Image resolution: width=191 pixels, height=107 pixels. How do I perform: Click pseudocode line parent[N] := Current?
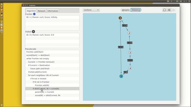52,92
